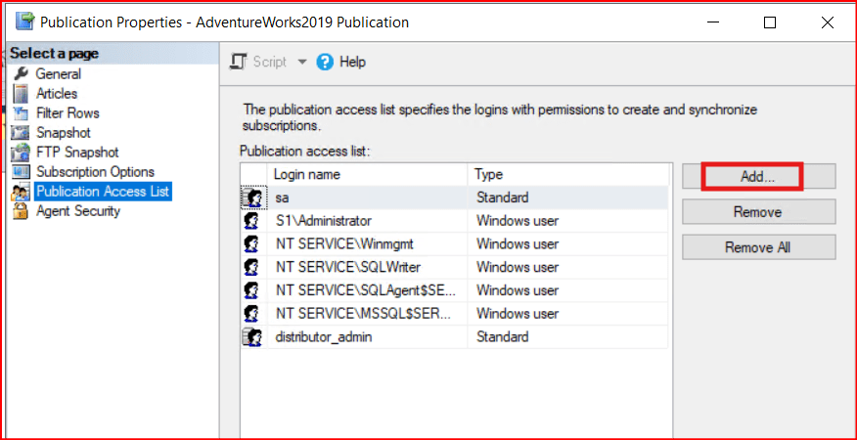This screenshot has height=440, width=857.
Task: Click the Script toolbar icon
Action: point(238,62)
